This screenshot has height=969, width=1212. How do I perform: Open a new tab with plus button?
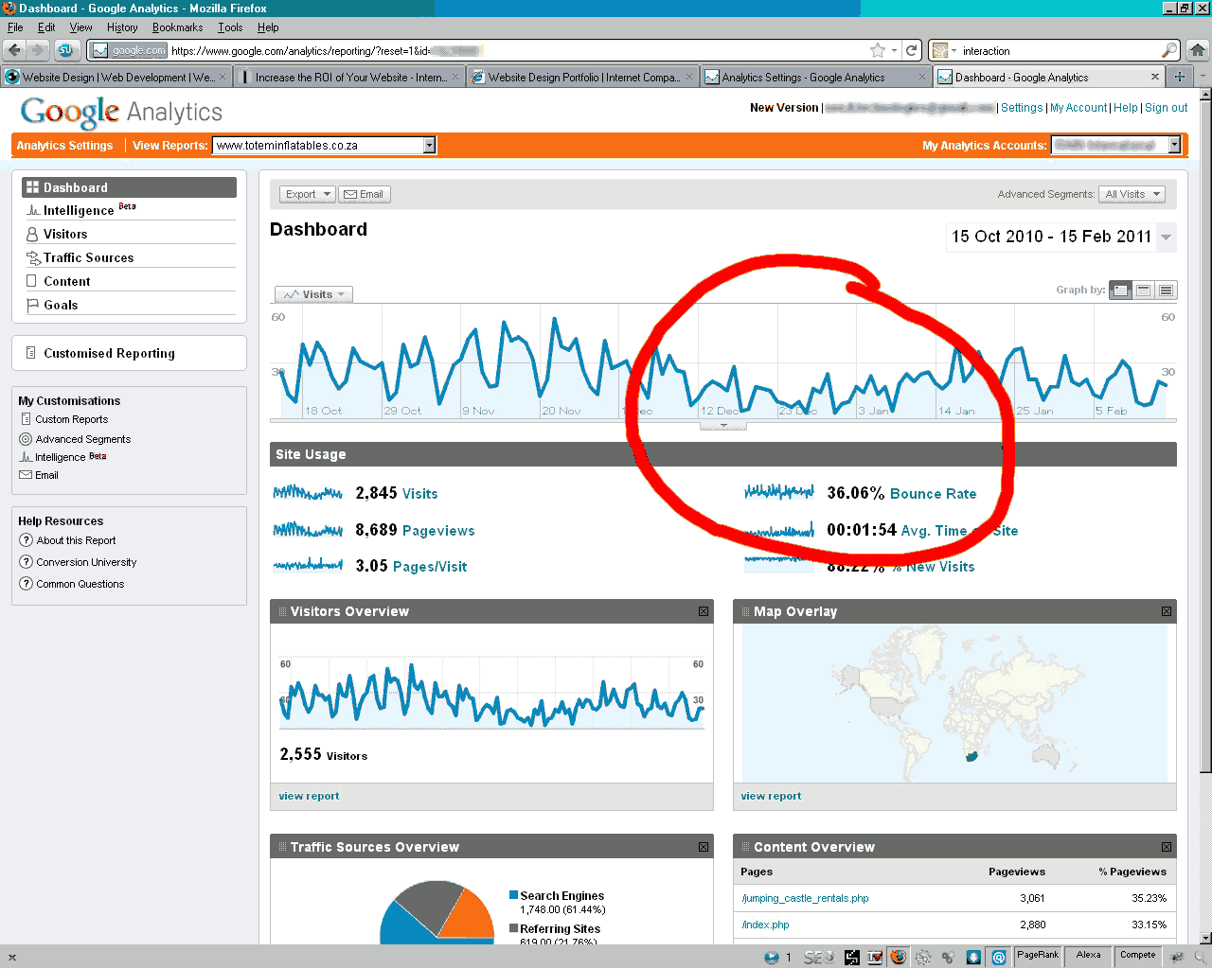pos(1179,77)
